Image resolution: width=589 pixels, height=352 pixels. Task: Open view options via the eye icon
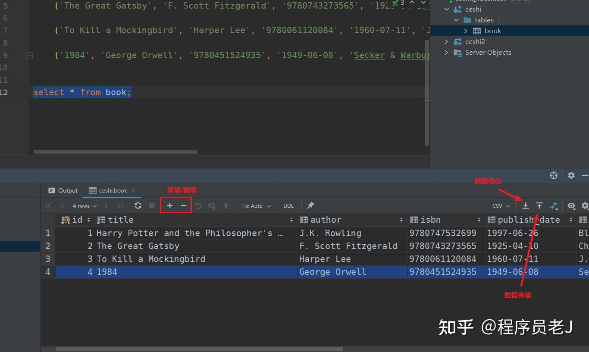coord(572,206)
